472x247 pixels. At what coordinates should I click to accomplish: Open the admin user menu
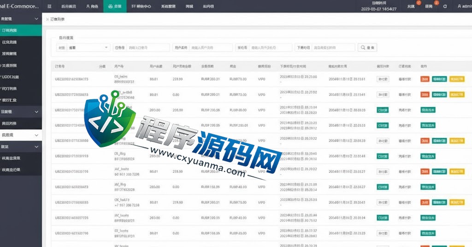tap(465, 6)
